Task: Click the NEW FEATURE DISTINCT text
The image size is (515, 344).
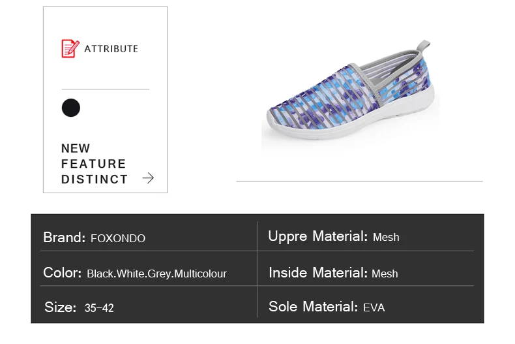Action: tap(95, 164)
